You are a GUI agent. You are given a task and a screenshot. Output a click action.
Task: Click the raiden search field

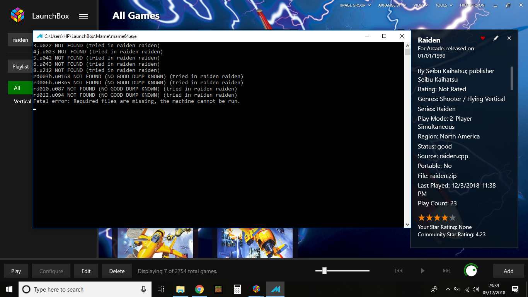(x=20, y=40)
